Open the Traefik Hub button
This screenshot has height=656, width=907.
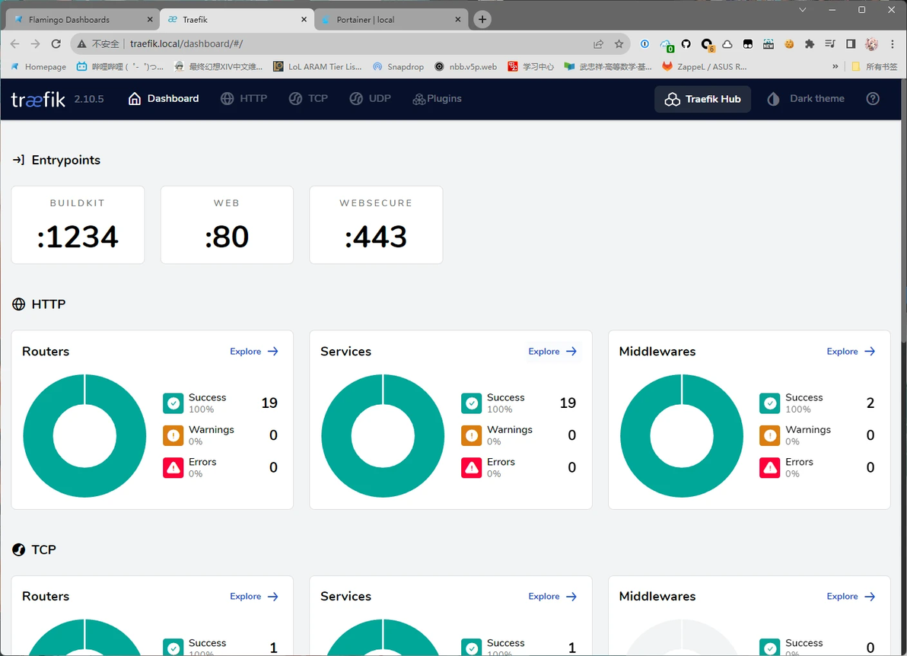[702, 99]
